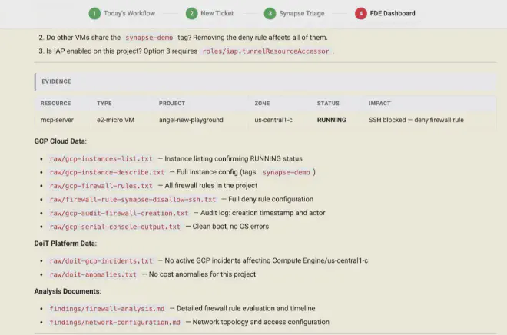Go to the Synapse Triage step
Image resolution: width=507 pixels, height=335 pixels.
302,13
